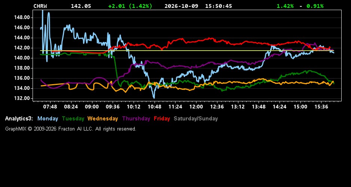The image size is (351, 187).
Task: Toggle the Wednesday legend entry
Action: (103, 119)
